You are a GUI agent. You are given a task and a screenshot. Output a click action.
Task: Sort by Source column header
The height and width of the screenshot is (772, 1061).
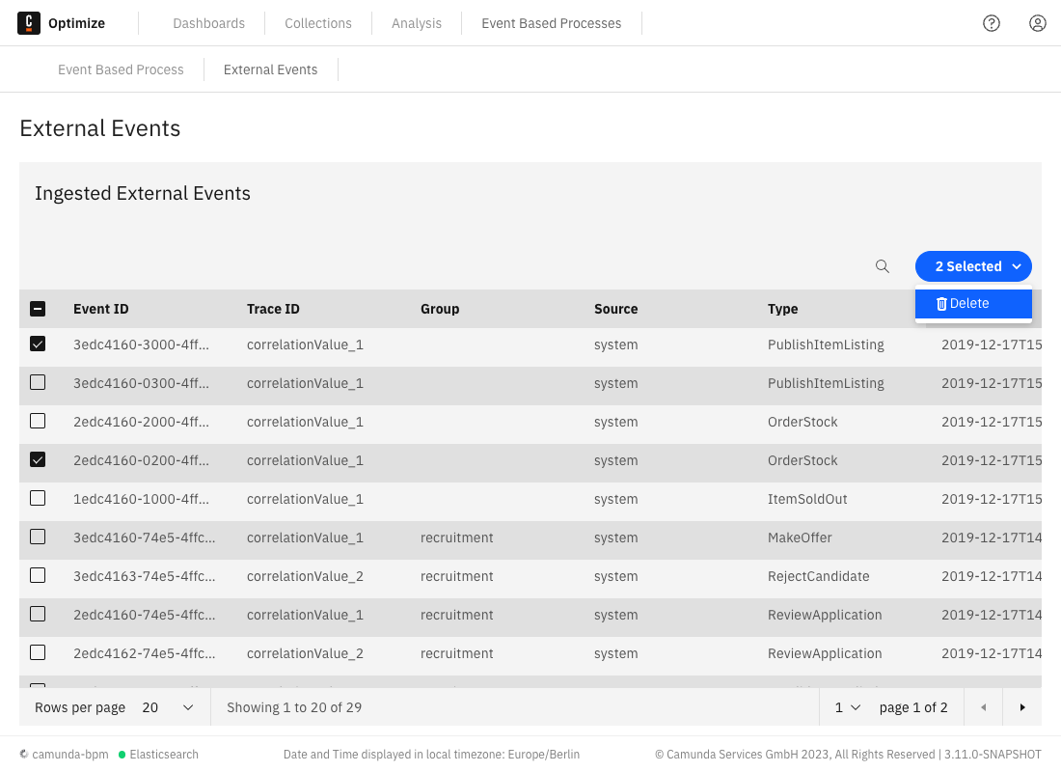615,309
